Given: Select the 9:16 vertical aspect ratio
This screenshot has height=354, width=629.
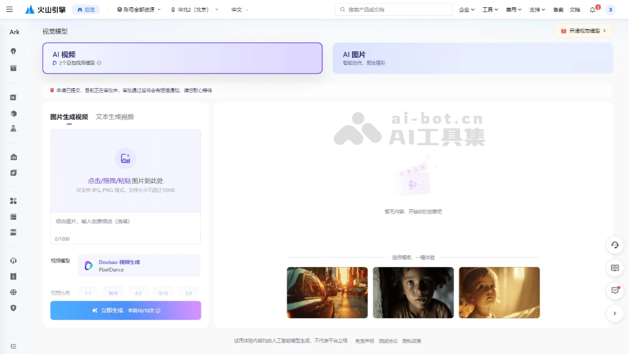Looking at the screenshot, I should point(163,293).
